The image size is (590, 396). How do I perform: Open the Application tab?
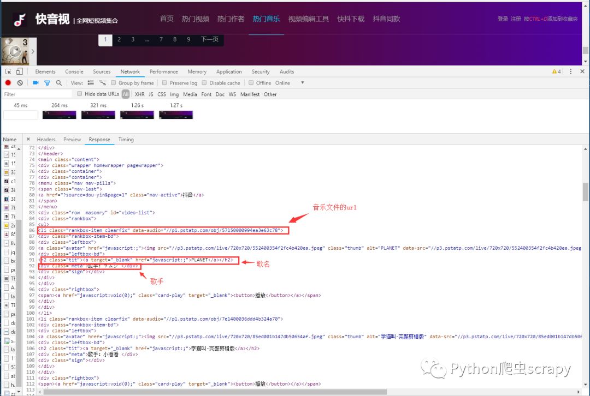tap(229, 71)
